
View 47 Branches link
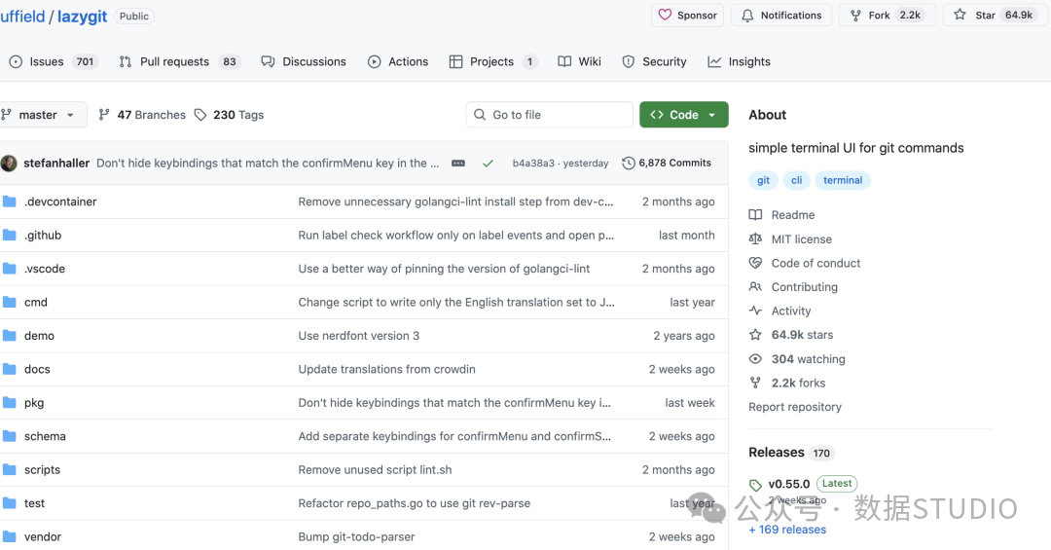142,115
